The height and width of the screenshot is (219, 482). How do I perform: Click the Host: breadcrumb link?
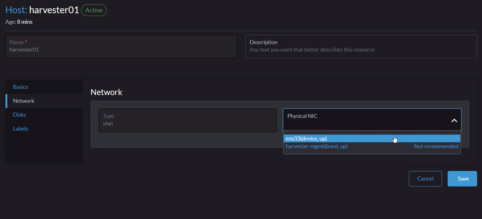(16, 10)
